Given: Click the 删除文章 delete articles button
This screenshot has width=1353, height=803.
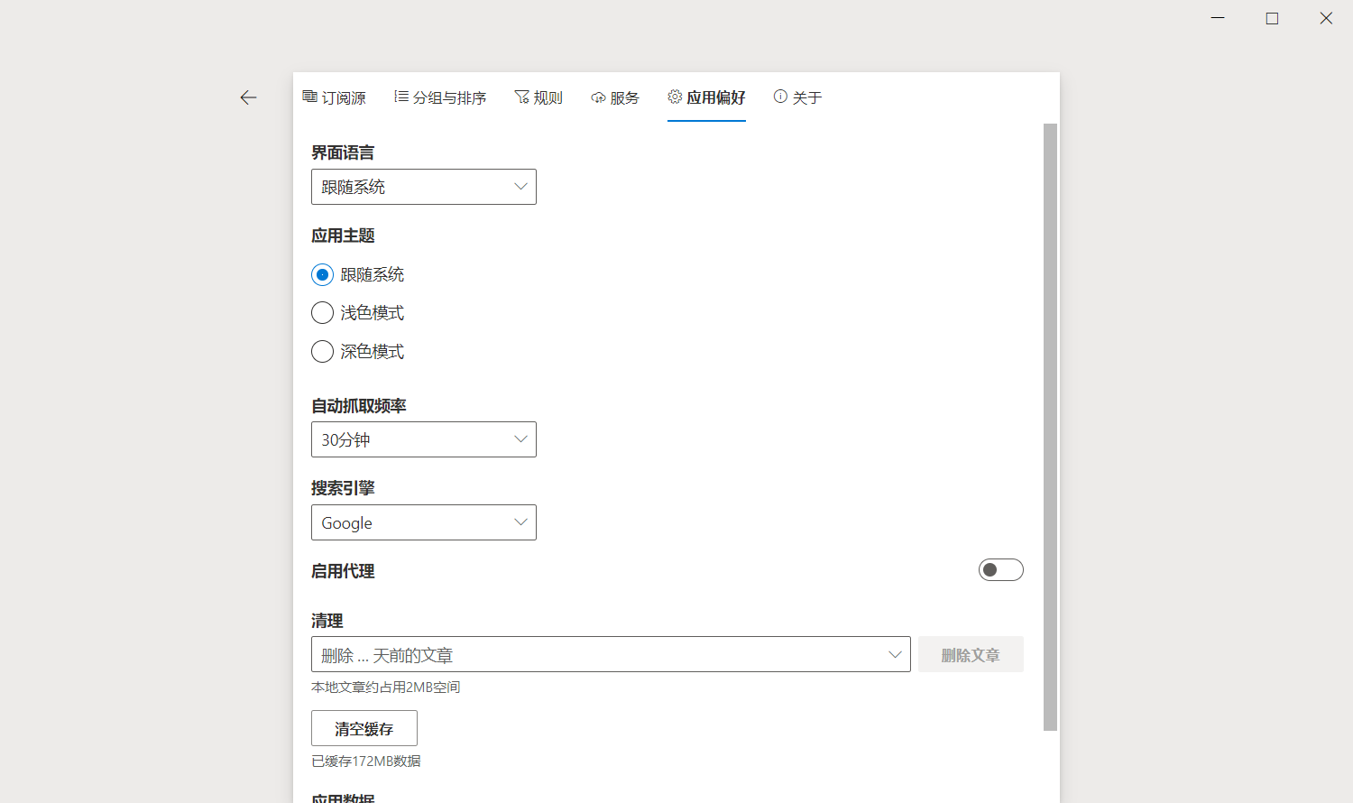Looking at the screenshot, I should (x=971, y=654).
